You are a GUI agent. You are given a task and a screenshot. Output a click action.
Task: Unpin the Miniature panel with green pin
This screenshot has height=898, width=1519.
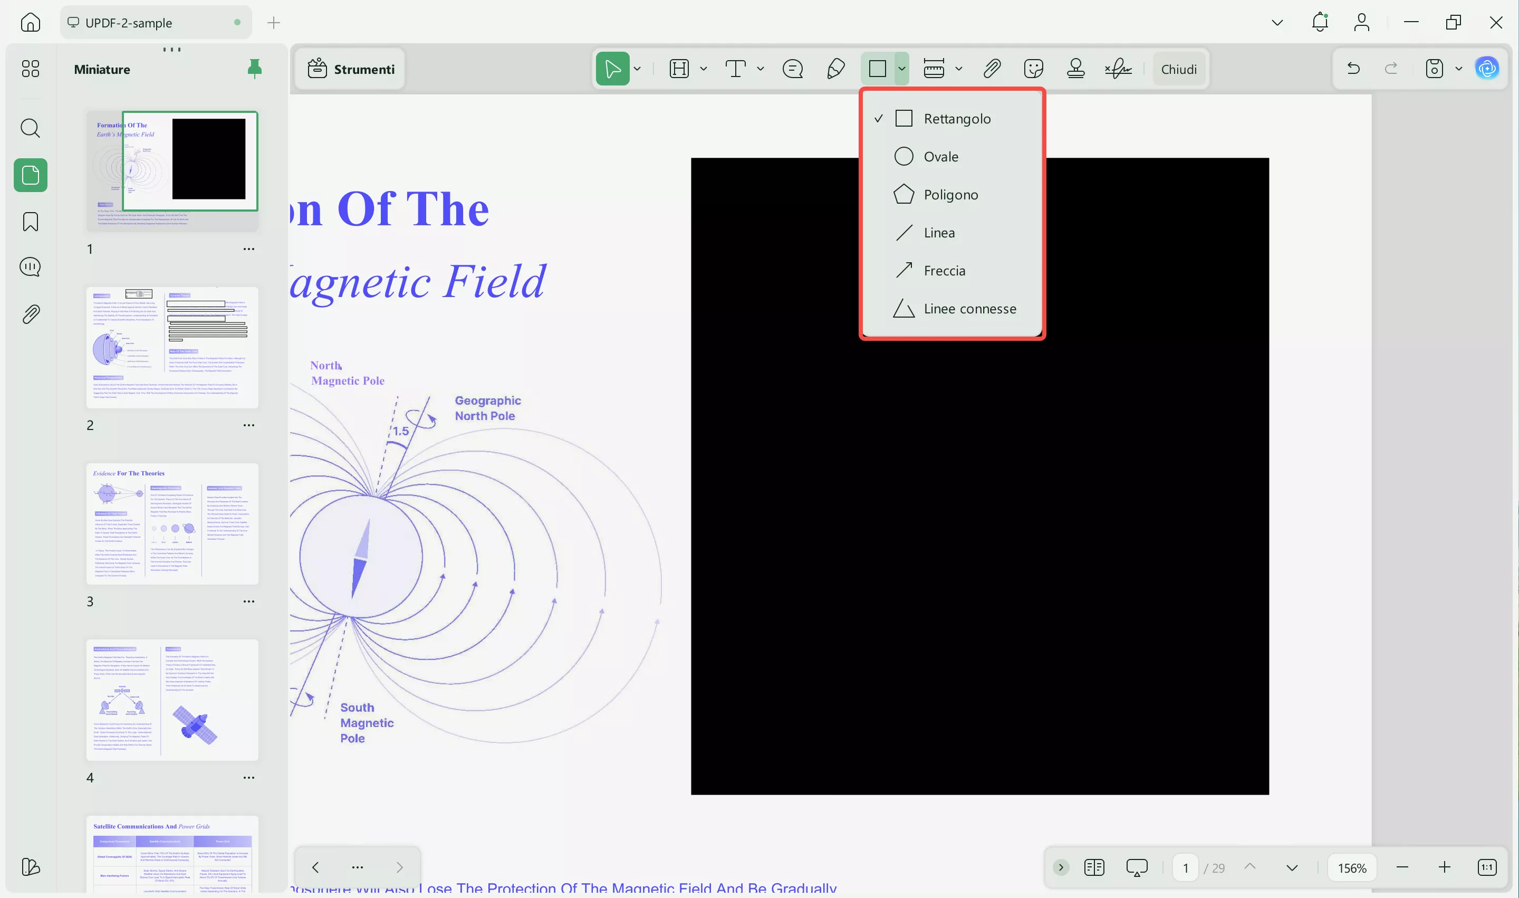tap(255, 69)
